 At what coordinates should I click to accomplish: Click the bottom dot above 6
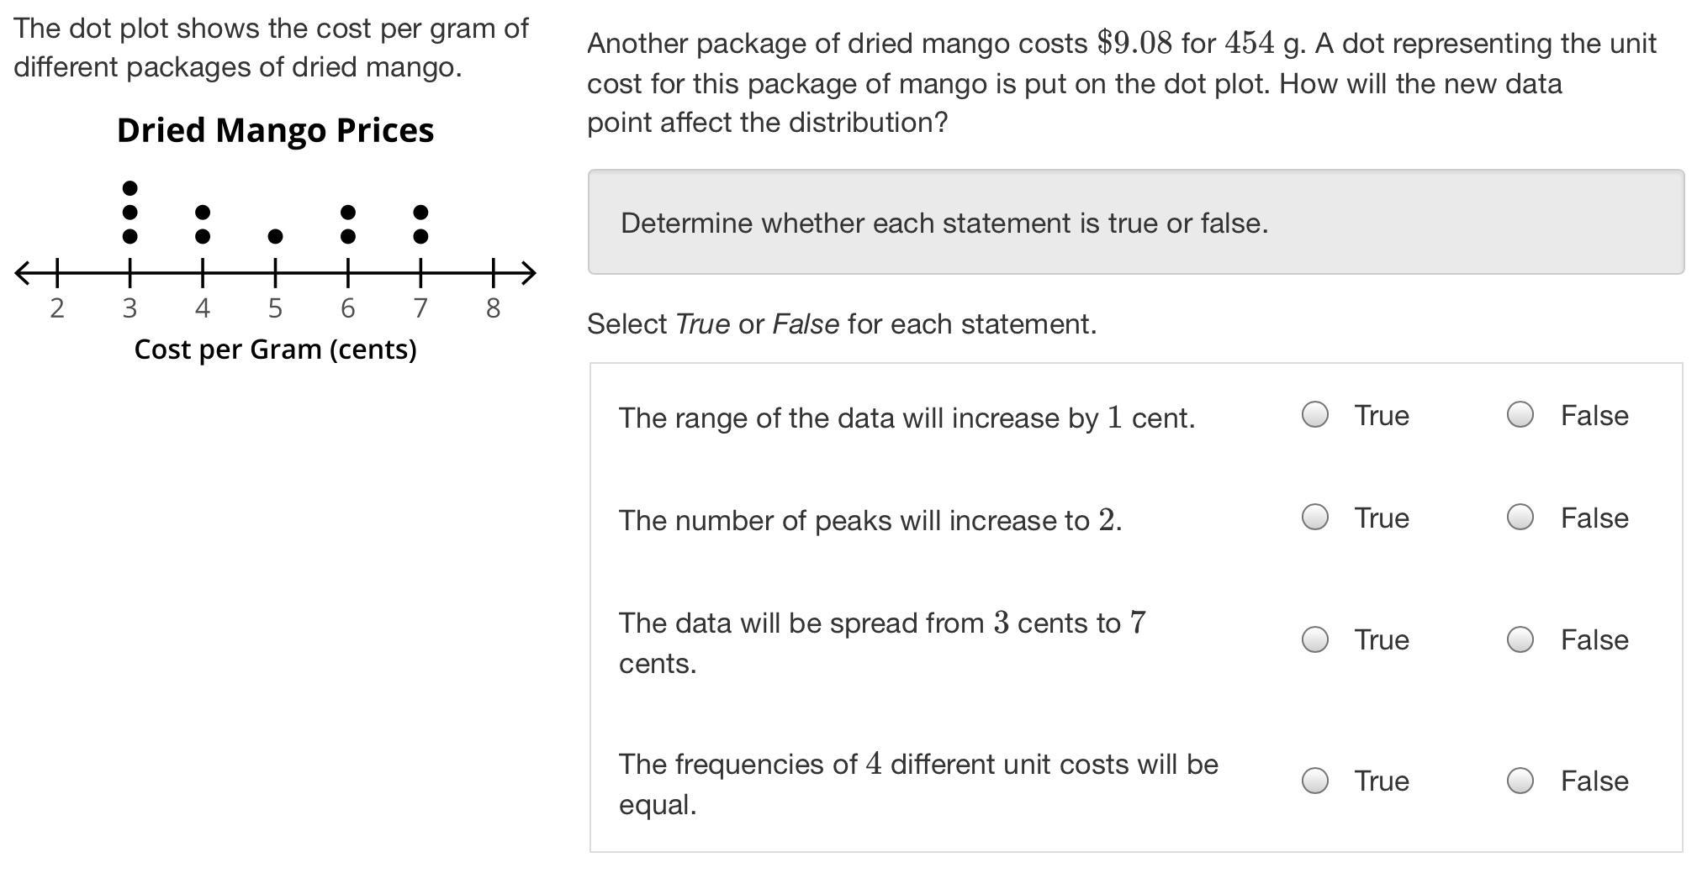click(x=347, y=237)
